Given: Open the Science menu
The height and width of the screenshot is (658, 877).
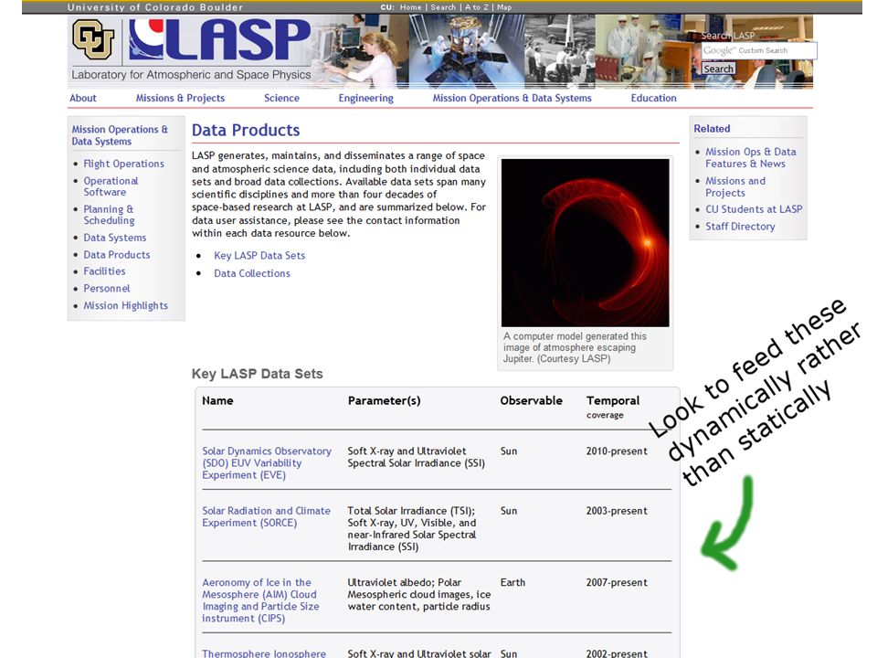Looking at the screenshot, I should pyautogui.click(x=281, y=98).
